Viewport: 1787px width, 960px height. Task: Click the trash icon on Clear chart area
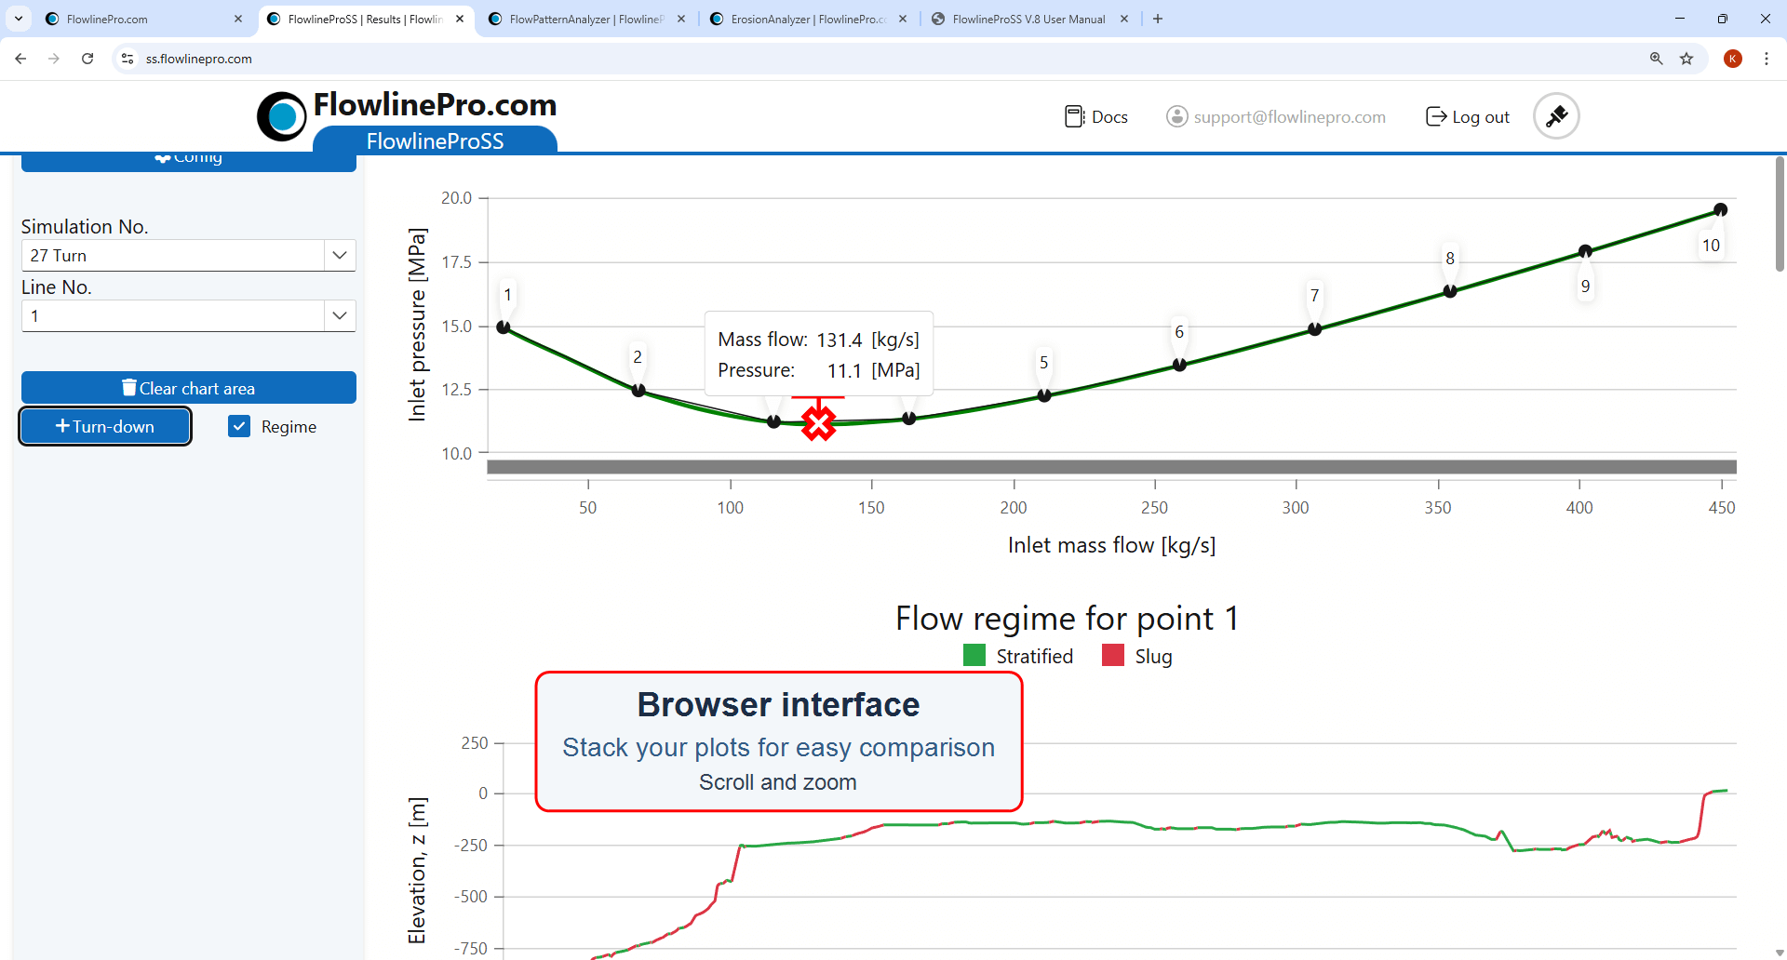[x=129, y=387]
